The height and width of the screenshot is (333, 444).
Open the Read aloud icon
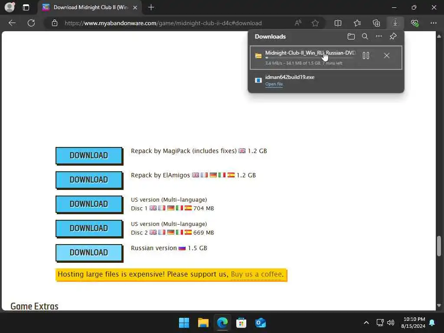click(298, 23)
